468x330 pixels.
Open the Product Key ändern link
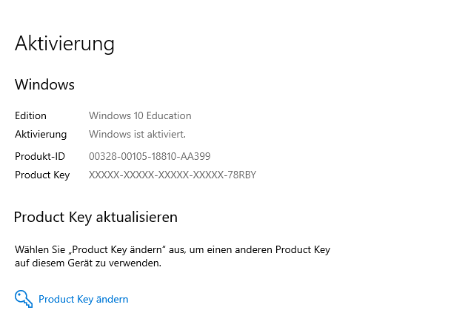pos(83,299)
